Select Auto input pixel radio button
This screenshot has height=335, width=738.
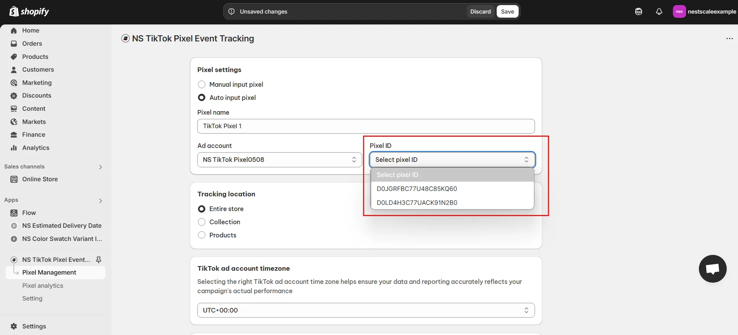click(201, 98)
